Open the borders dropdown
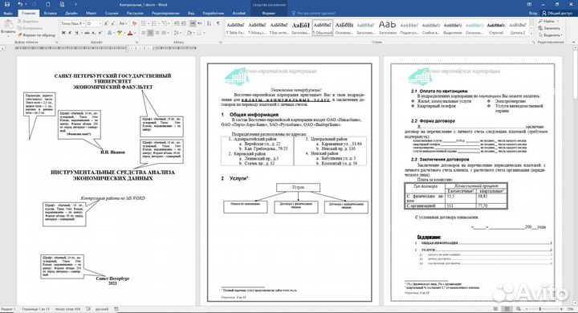The height and width of the screenshot is (313, 578). pyautogui.click(x=204, y=33)
